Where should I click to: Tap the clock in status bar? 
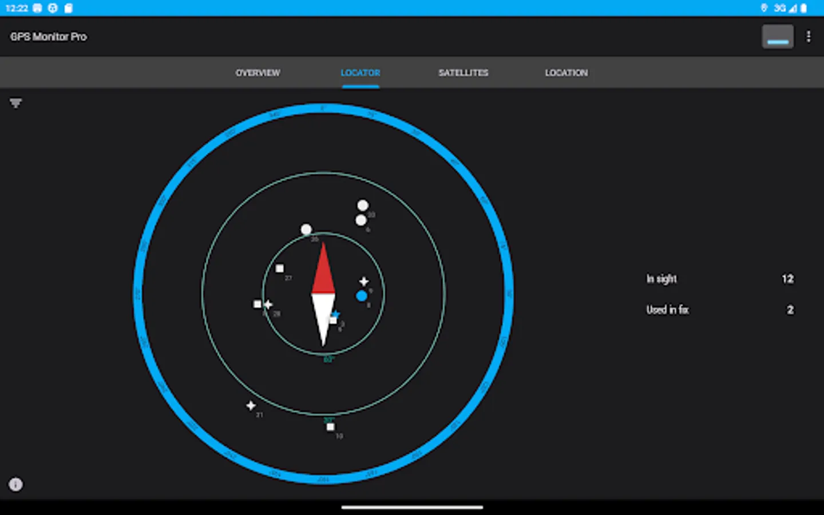coord(17,8)
